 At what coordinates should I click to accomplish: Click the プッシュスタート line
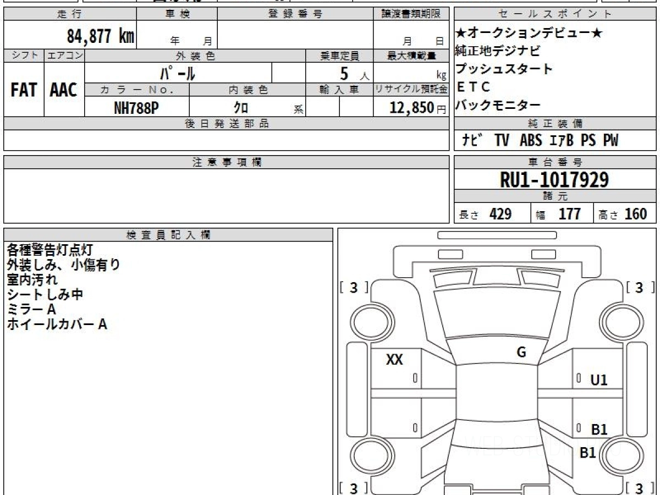(504, 69)
